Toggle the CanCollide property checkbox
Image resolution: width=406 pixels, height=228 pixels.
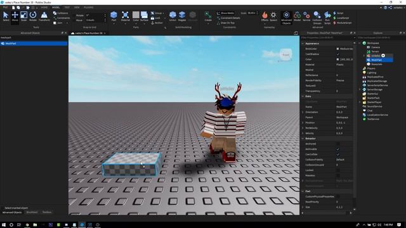(337, 155)
